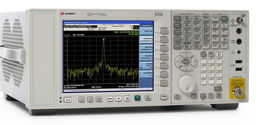256x125 pixels.
Task: Push the Auto Couple key
Action: pos(196,18)
